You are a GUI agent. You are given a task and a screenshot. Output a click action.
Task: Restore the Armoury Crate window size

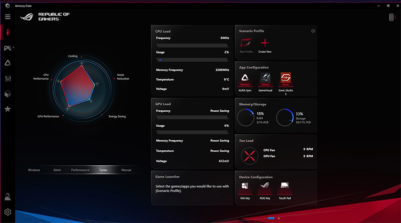coord(388,6)
